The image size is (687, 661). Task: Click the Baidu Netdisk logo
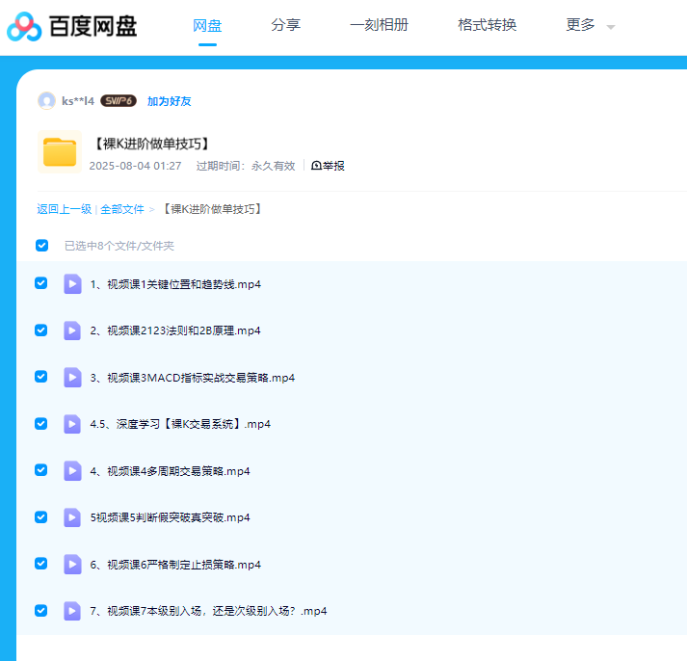72,26
